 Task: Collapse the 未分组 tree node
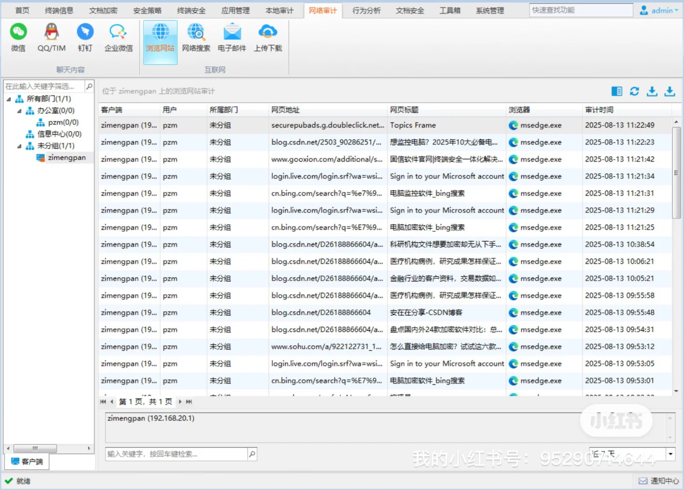(x=19, y=146)
